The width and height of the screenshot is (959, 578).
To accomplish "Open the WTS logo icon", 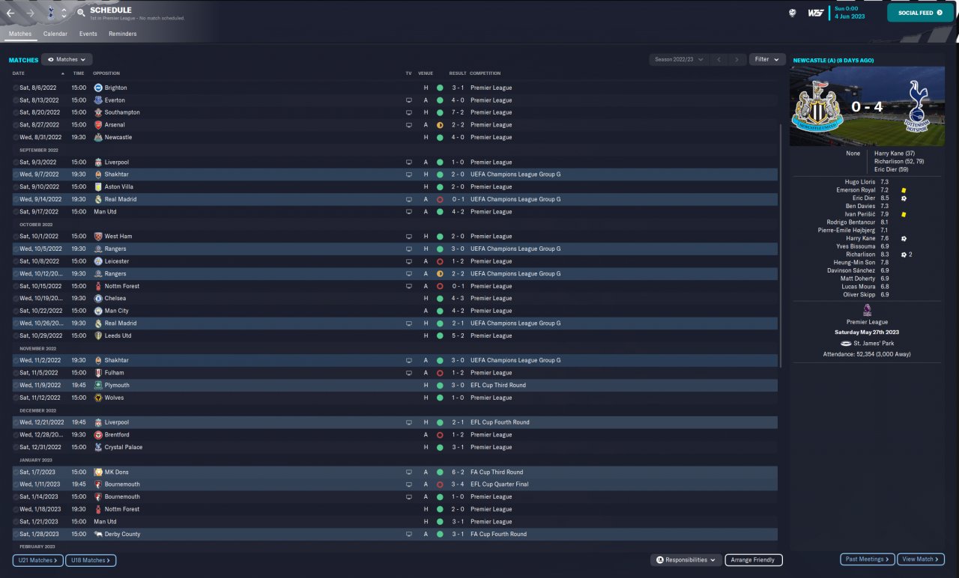I will point(816,13).
